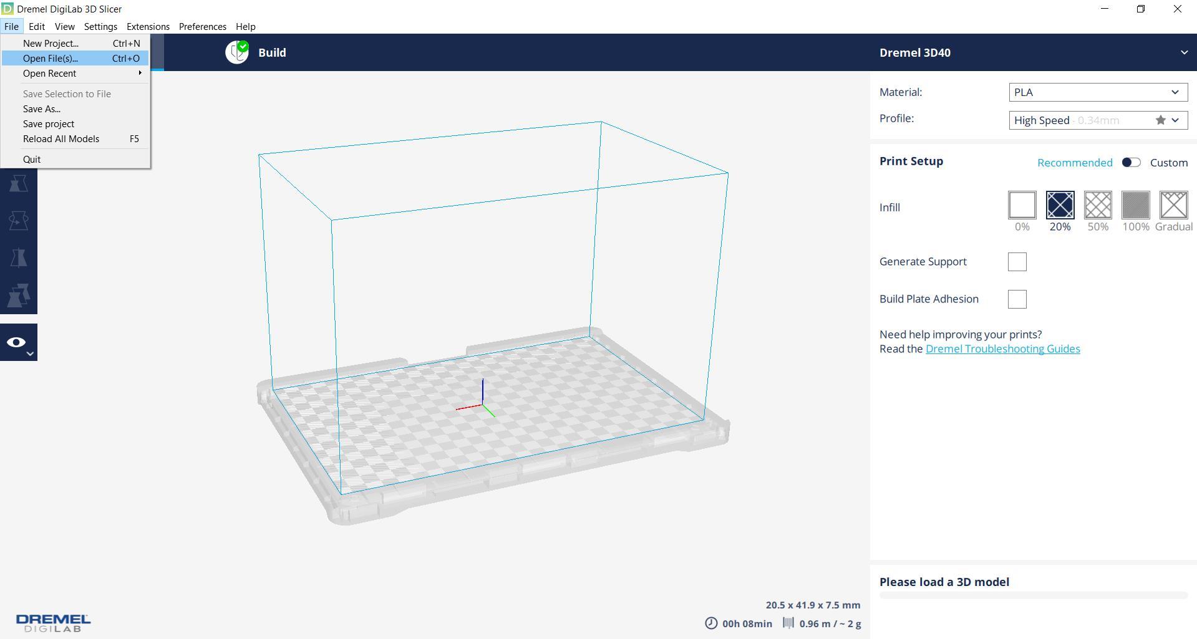
Task: Choose Save As... in File menu
Action: [x=75, y=108]
